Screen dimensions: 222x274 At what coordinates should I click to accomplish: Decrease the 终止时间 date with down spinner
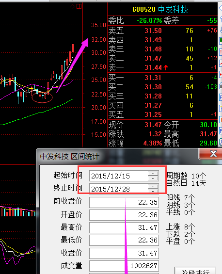pyautogui.click(x=153, y=191)
